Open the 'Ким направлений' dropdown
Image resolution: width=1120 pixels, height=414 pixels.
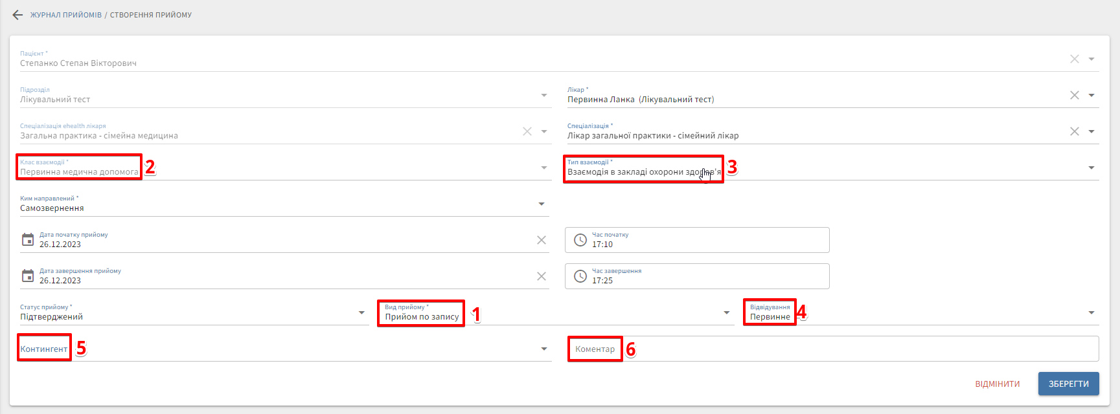pyautogui.click(x=542, y=204)
